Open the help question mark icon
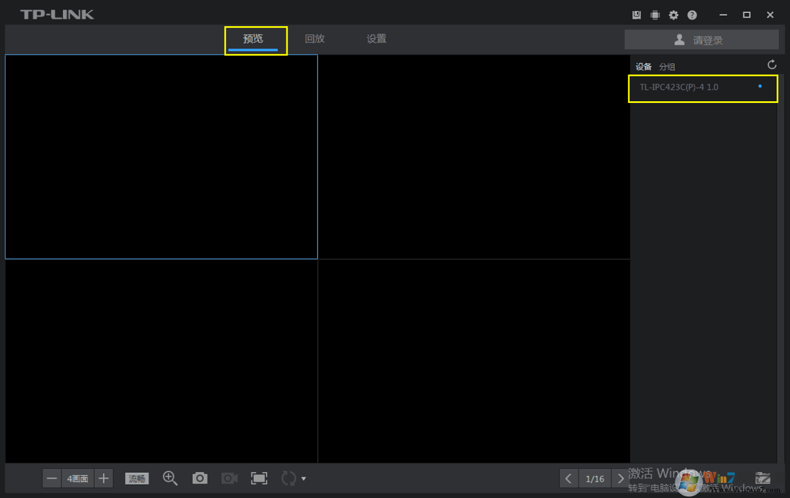This screenshot has height=498, width=790. [692, 15]
